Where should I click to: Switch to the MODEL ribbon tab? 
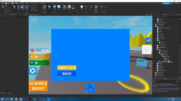coord(27,3)
